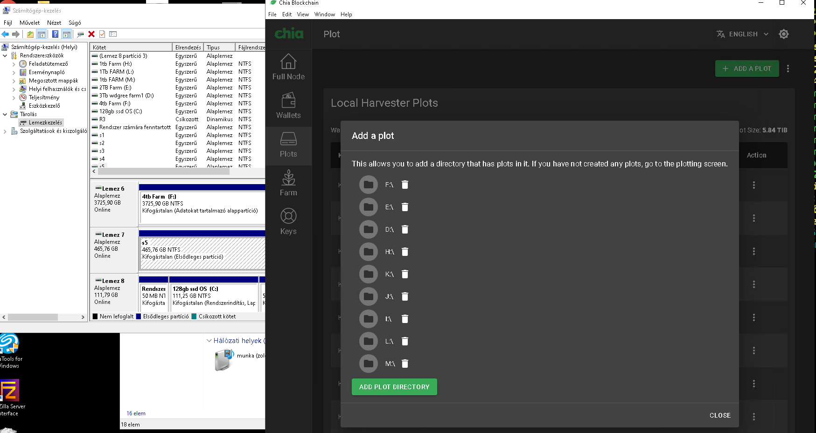The width and height of the screenshot is (816, 433).
Task: Select the 4tb Farm (F:) volume row
Action: click(x=177, y=103)
